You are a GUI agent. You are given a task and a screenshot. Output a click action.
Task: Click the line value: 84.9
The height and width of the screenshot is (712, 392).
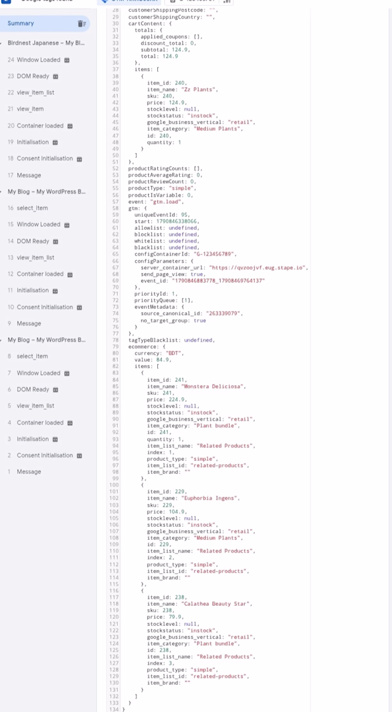(x=154, y=360)
